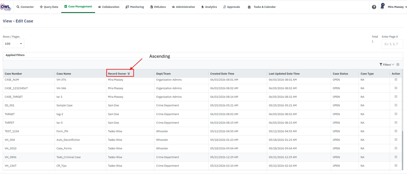This screenshot has width=407, height=174.
Task: Click the Applied Filters label
Action: coord(15,55)
